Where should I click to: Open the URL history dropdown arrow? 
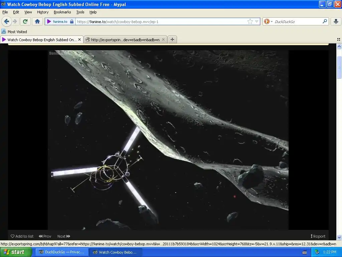click(257, 21)
